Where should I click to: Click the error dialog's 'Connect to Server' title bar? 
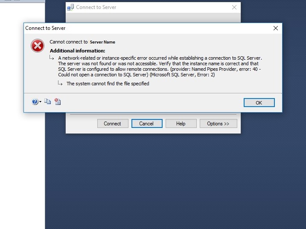[x=149, y=28]
